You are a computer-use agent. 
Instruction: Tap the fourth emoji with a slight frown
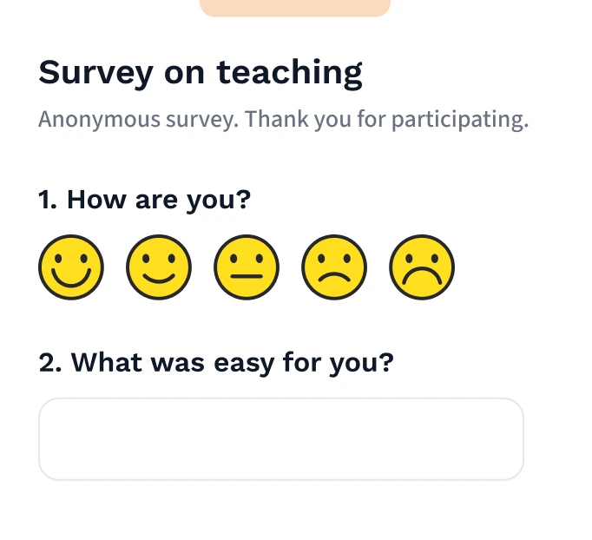[334, 267]
